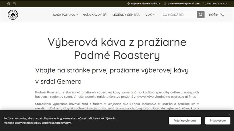Click the envelope icon by the email

(x=165, y=3)
